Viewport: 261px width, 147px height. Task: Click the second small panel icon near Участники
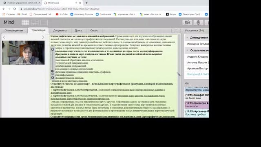coord(179,31)
